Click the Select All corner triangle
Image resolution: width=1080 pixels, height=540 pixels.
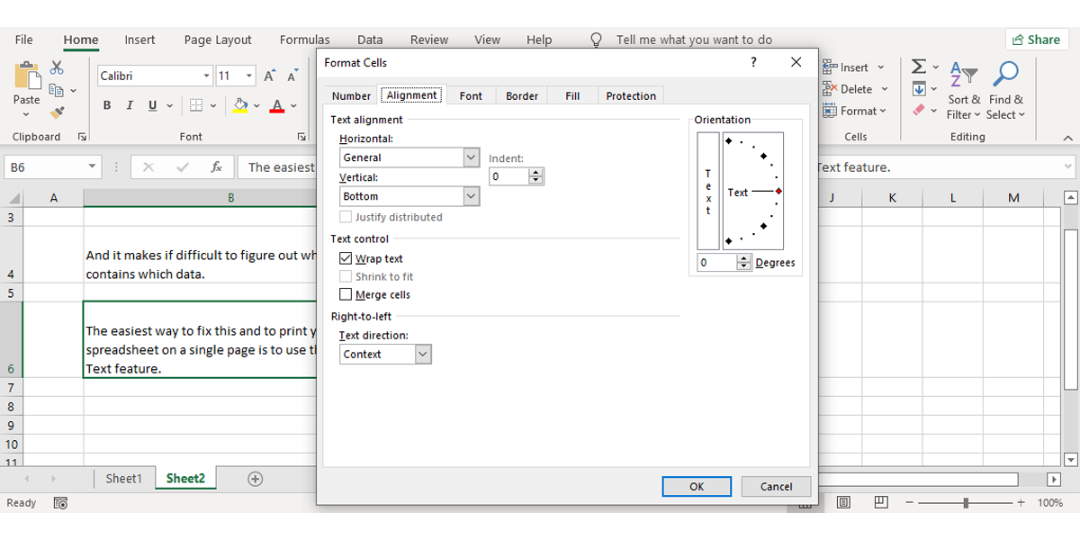pyautogui.click(x=13, y=198)
